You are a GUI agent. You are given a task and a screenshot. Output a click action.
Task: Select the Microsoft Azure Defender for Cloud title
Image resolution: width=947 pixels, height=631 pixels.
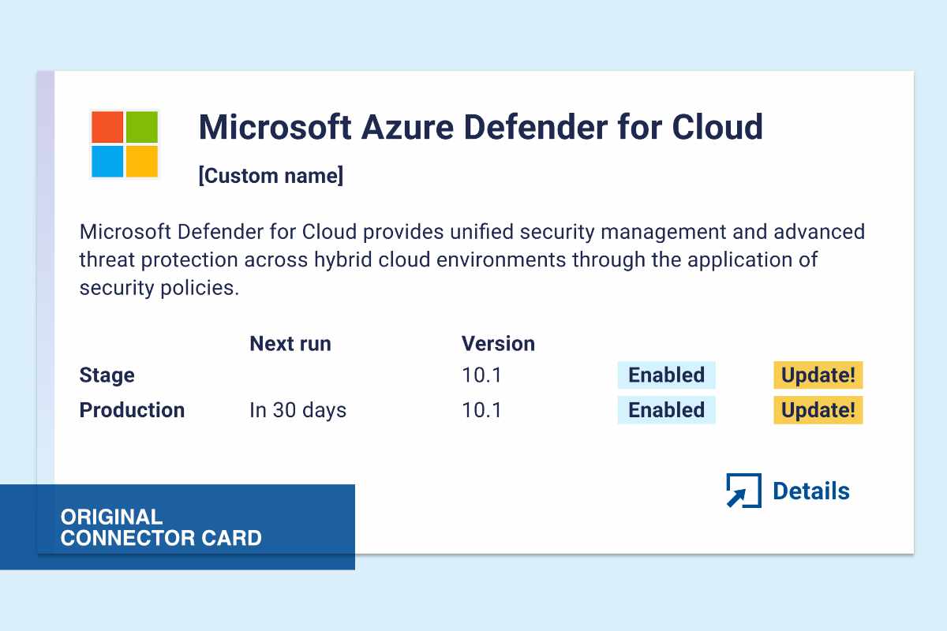pyautogui.click(x=481, y=127)
